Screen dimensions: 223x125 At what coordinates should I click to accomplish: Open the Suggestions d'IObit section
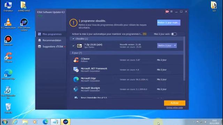click(x=51, y=47)
